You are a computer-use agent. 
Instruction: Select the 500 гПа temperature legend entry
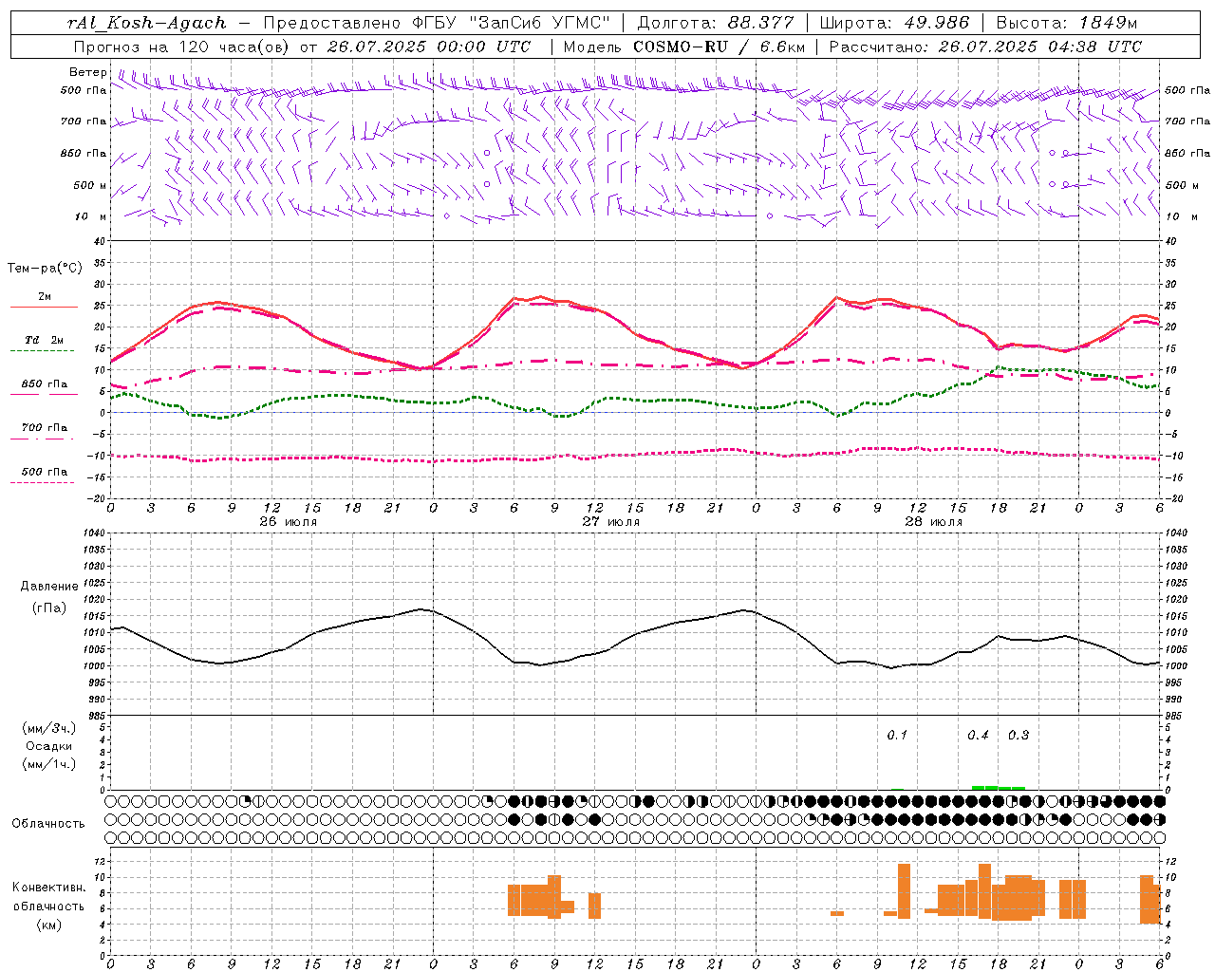(45, 472)
